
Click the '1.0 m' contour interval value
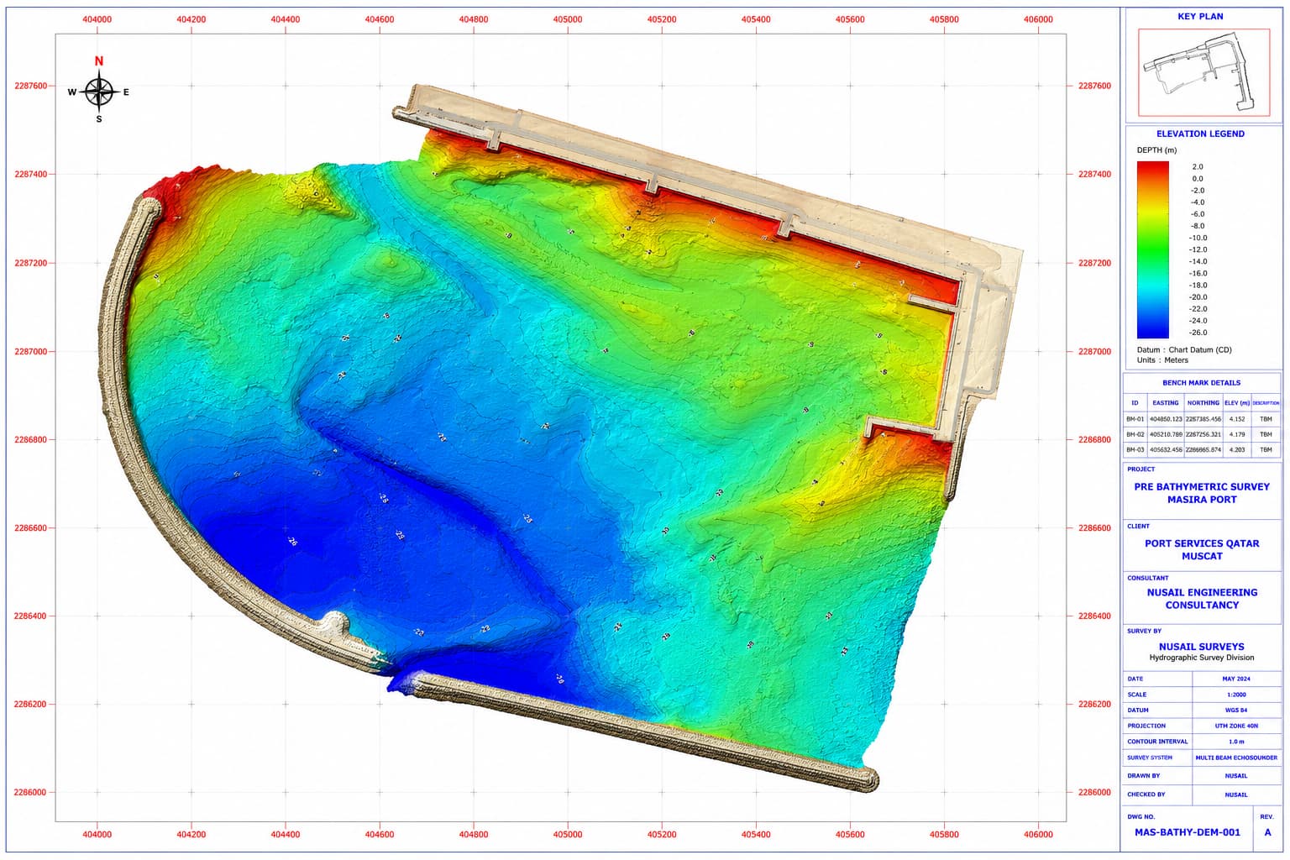(1236, 742)
